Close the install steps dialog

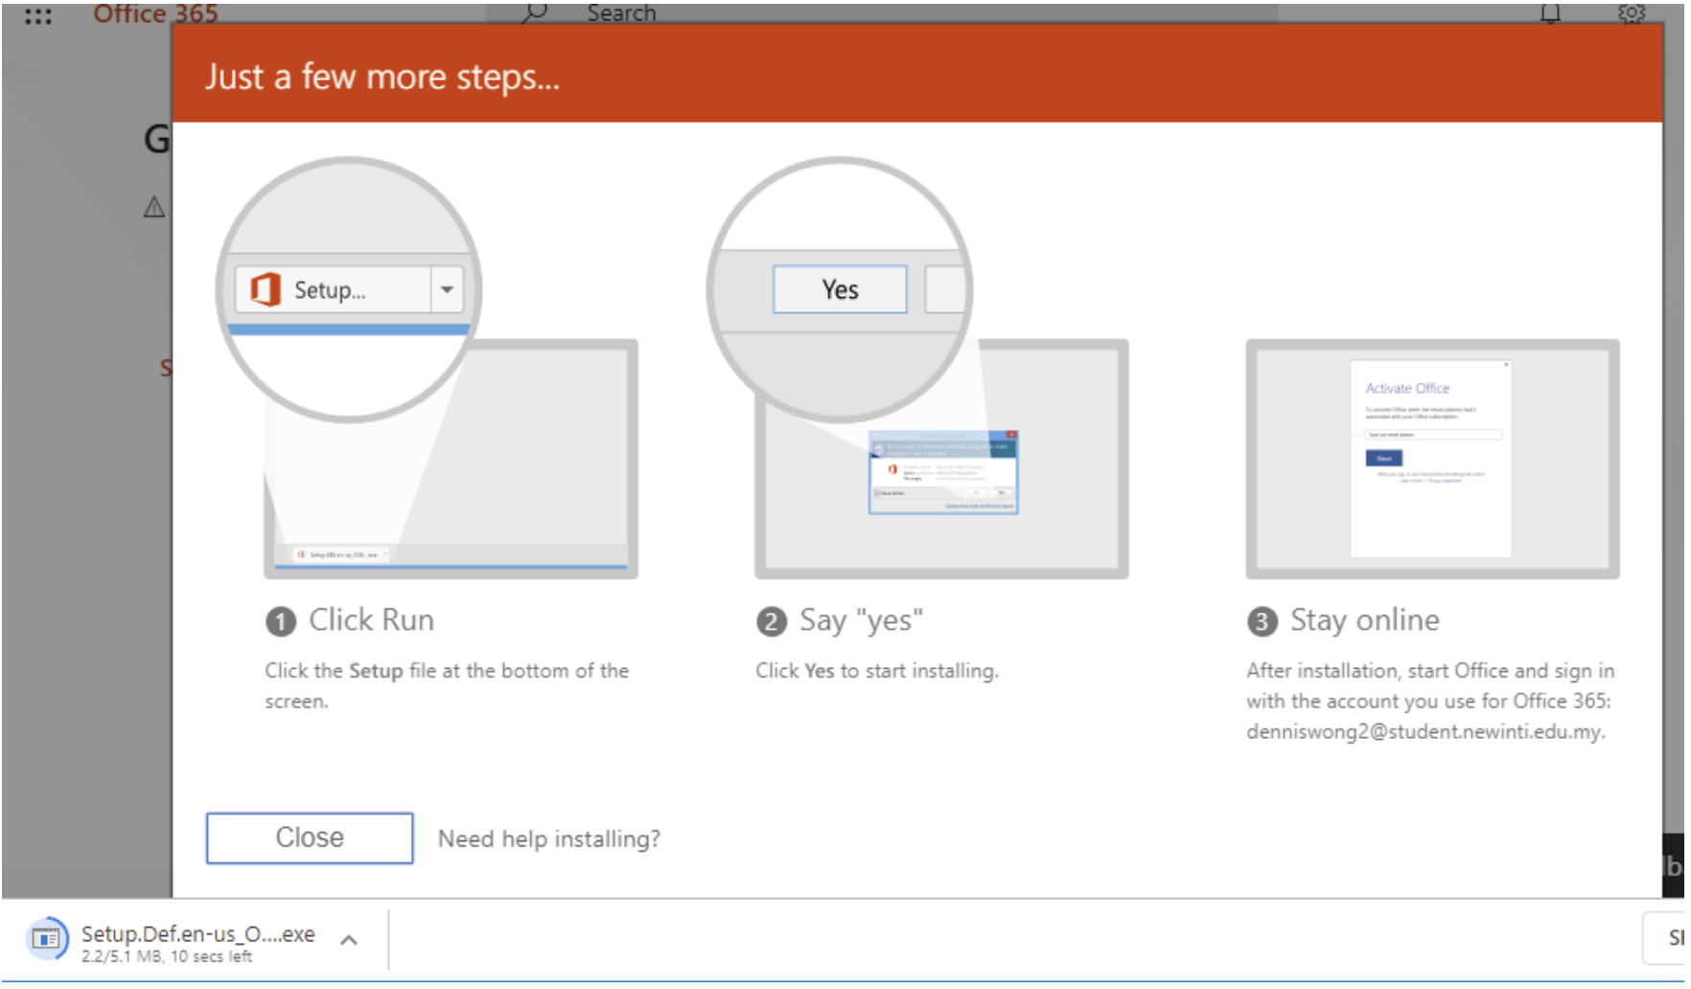310,838
